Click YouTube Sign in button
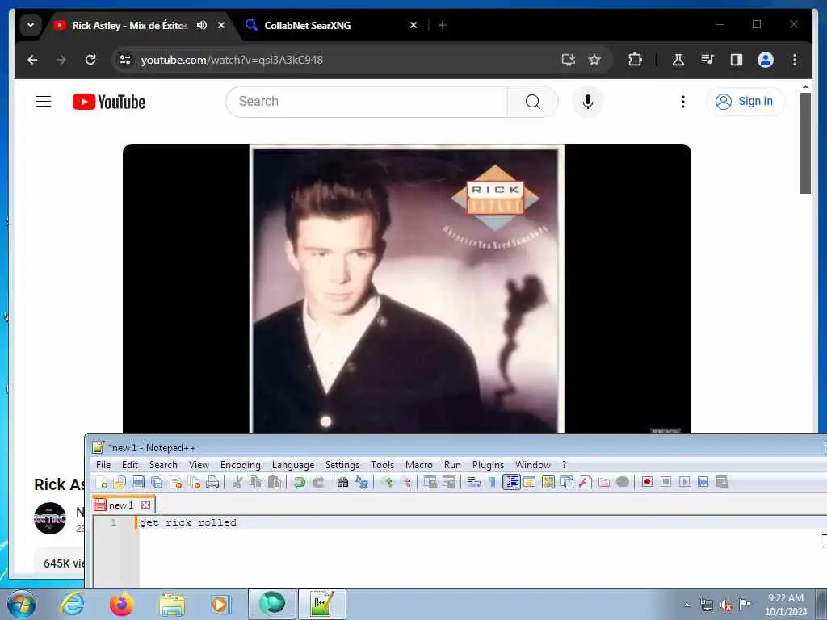 point(745,101)
